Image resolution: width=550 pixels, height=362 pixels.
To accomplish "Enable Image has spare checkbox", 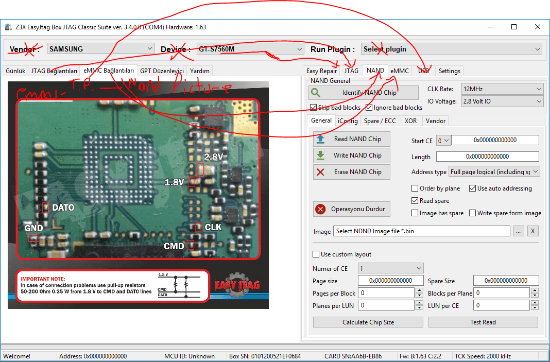I will click(x=415, y=213).
